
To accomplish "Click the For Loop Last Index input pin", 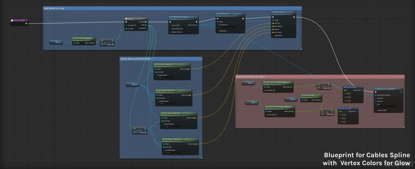I will point(126,29).
